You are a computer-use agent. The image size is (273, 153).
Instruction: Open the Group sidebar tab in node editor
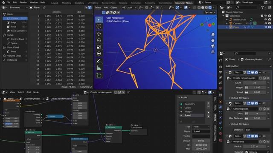pyautogui.click(x=215, y=118)
